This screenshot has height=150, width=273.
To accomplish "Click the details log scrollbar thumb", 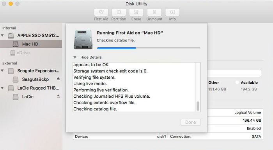I will (x=198, y=106).
